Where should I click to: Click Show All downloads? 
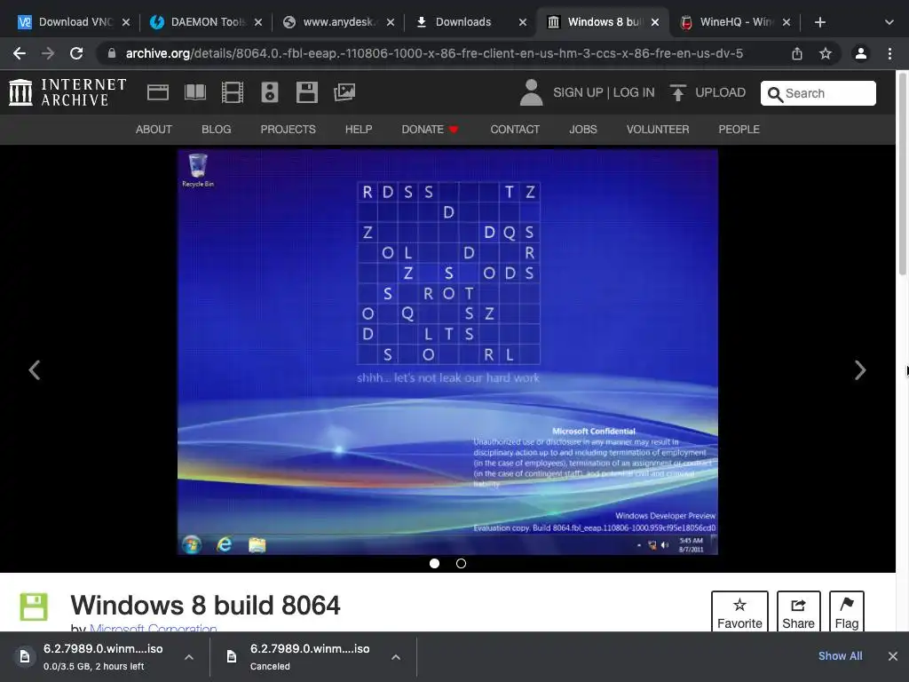pyautogui.click(x=840, y=656)
